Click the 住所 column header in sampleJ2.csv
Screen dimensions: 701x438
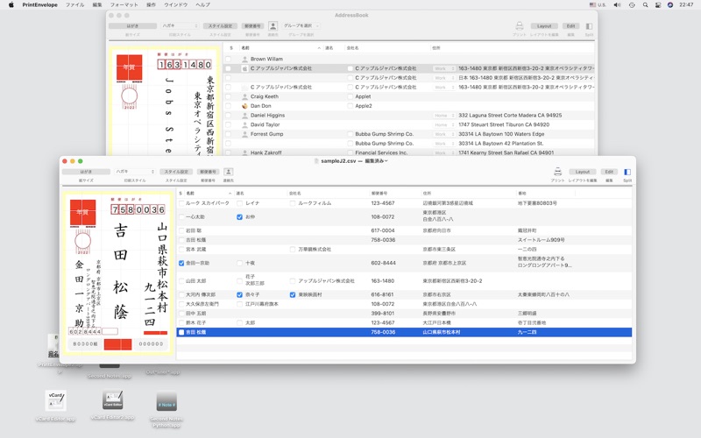tap(468, 194)
